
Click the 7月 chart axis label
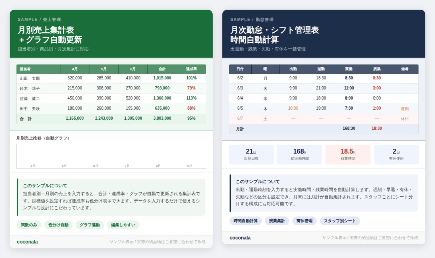click(127, 166)
